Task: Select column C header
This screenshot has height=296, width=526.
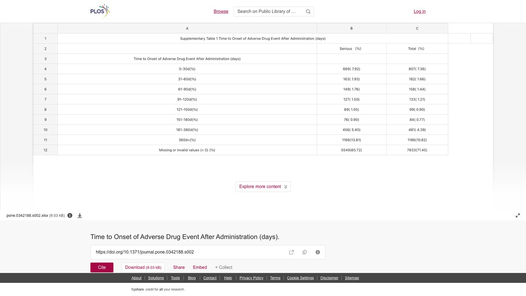Action: coord(417,28)
